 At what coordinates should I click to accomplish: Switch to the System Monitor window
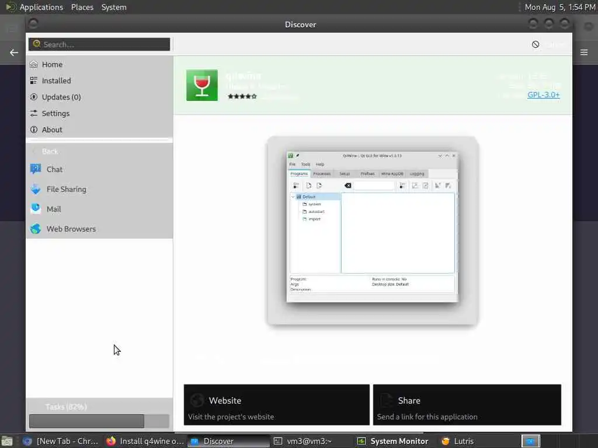[395, 441]
